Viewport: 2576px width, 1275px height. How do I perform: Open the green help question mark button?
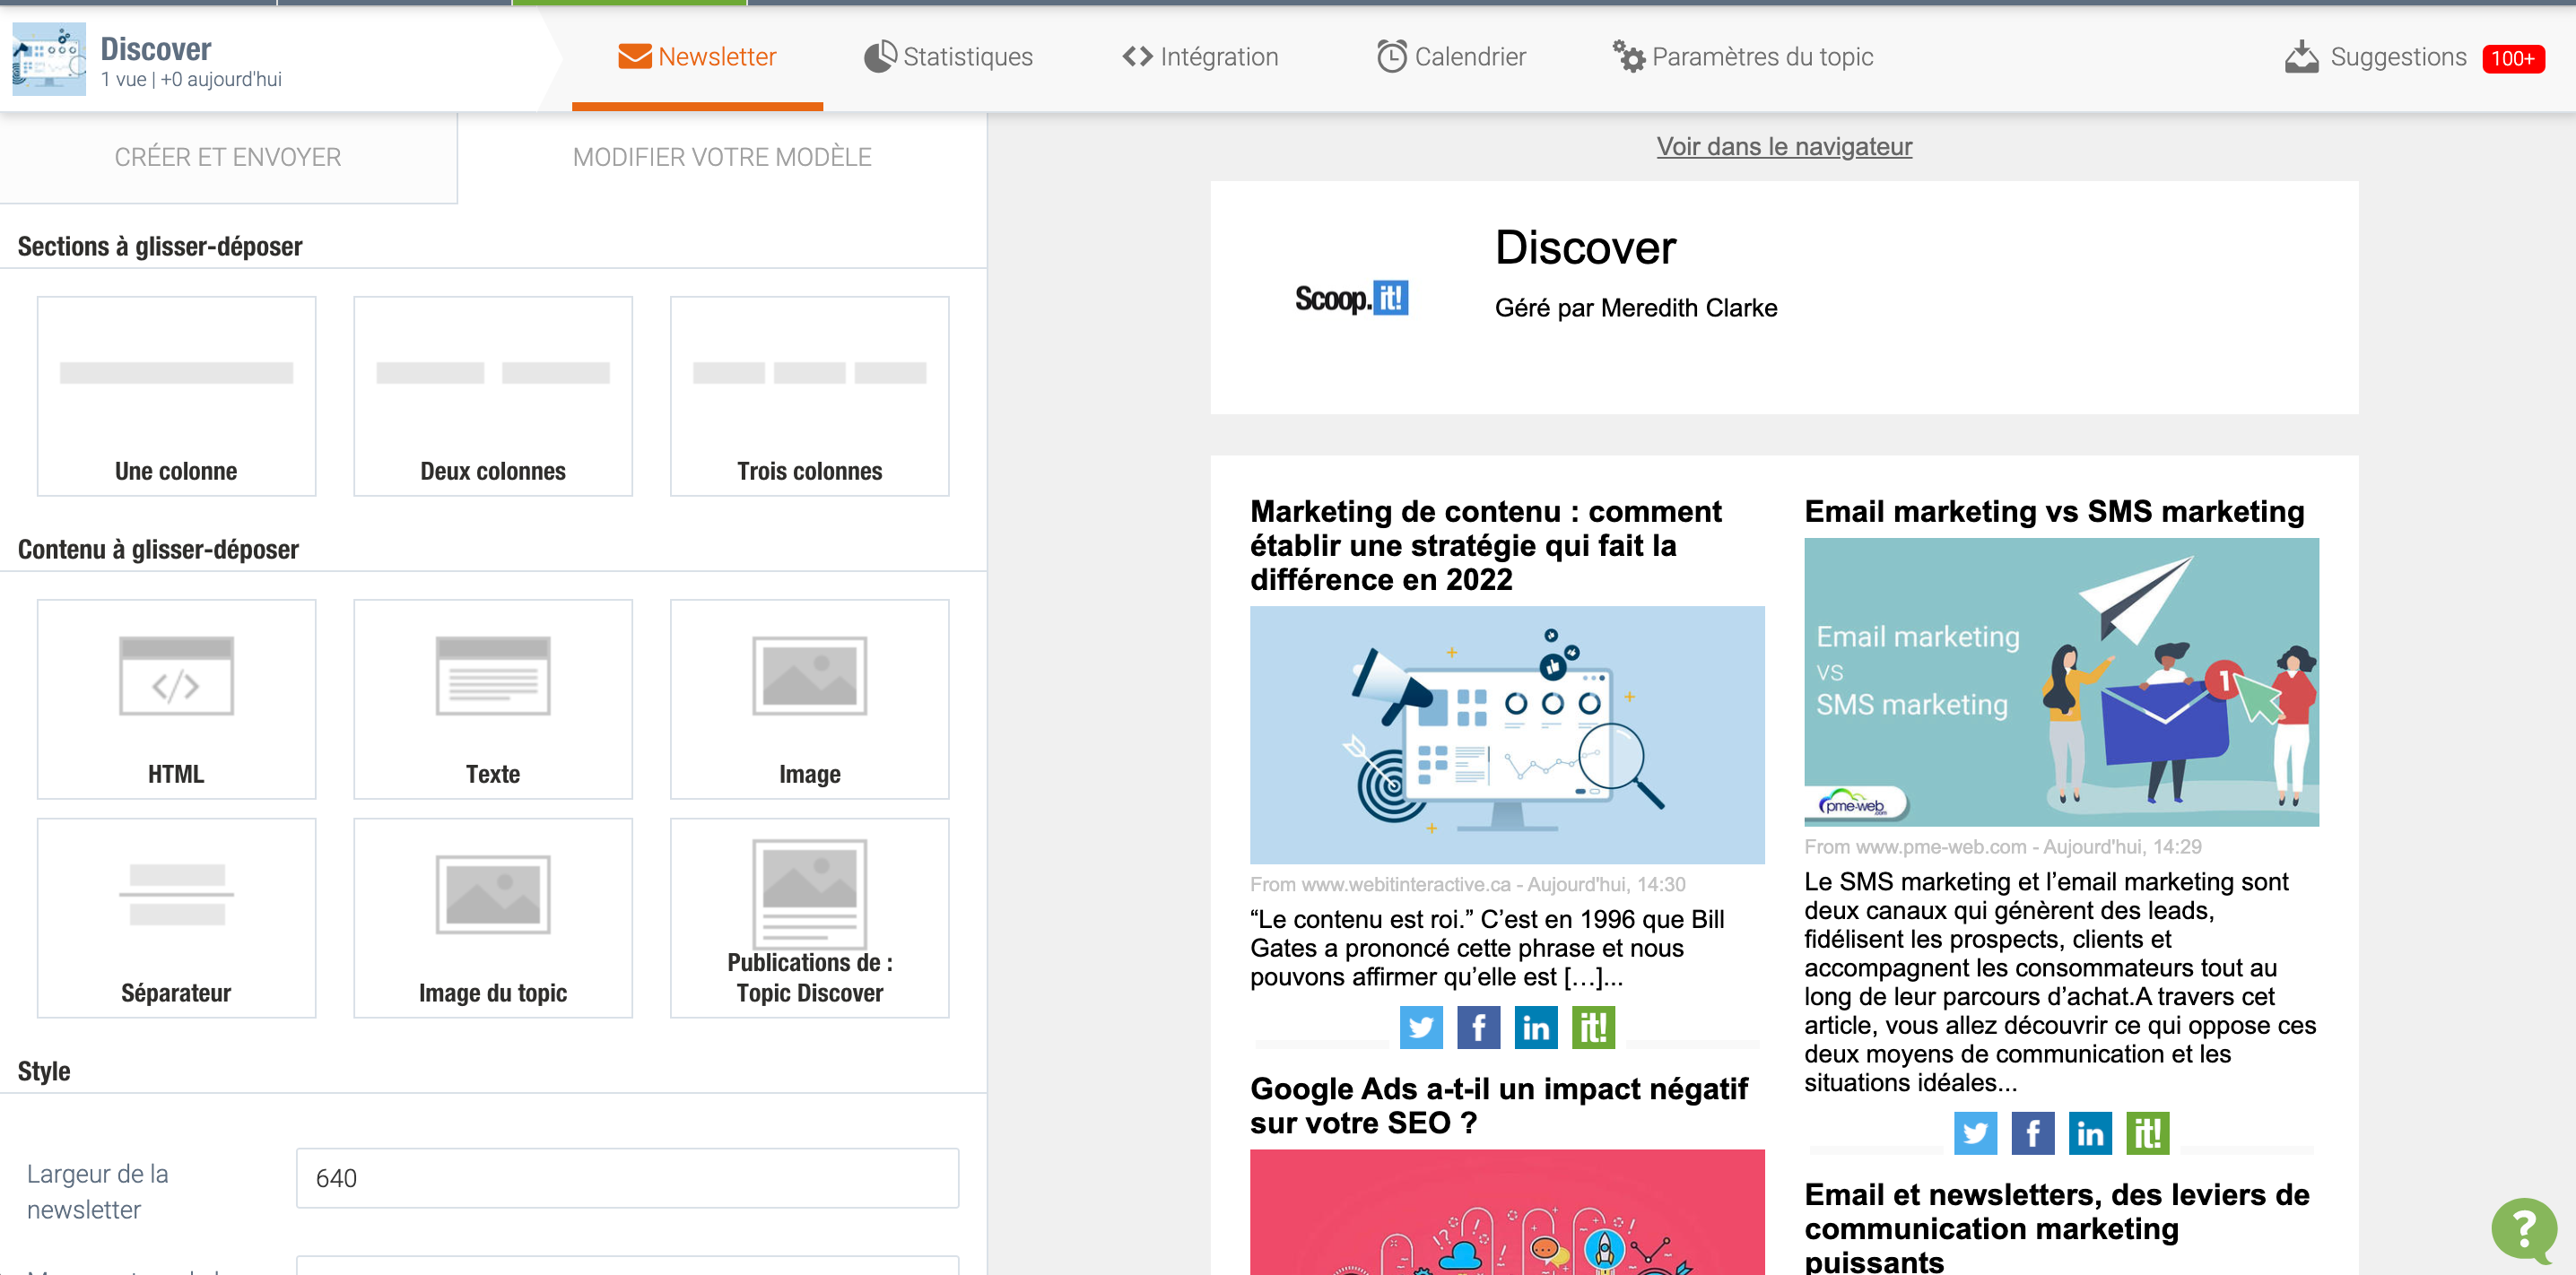pyautogui.click(x=2524, y=1230)
